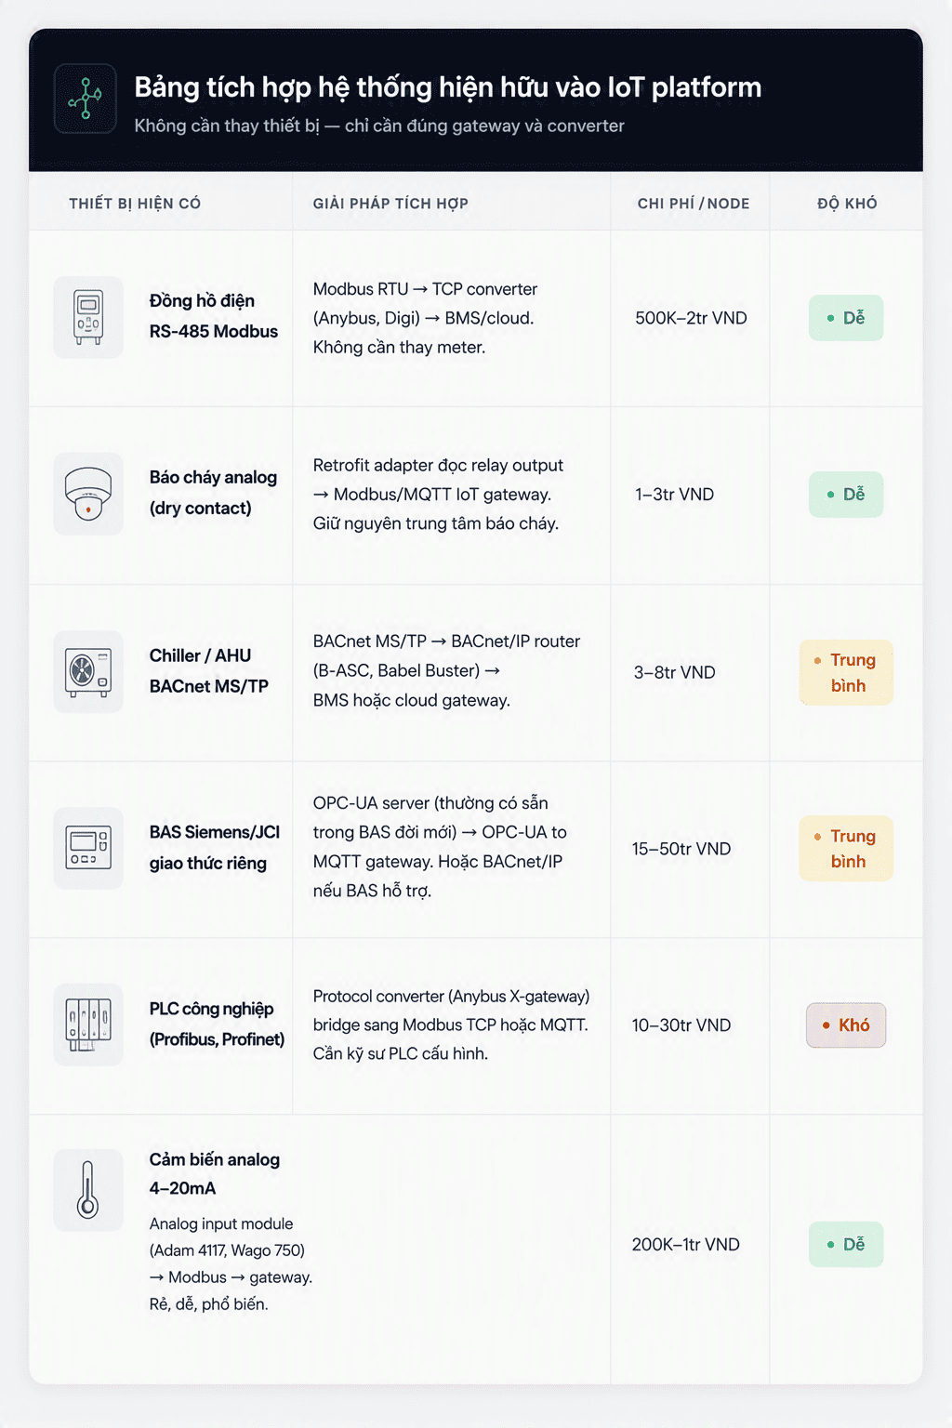Click the green Dễ badge for Modbus meter
Screen dimensions: 952x1428
[846, 318]
